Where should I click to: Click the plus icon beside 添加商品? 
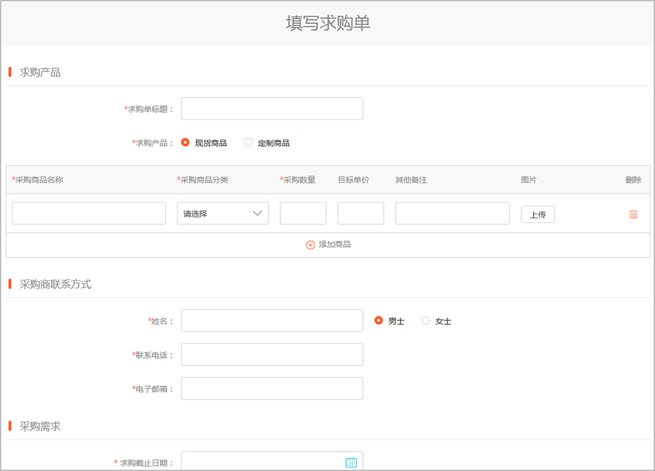click(x=310, y=245)
